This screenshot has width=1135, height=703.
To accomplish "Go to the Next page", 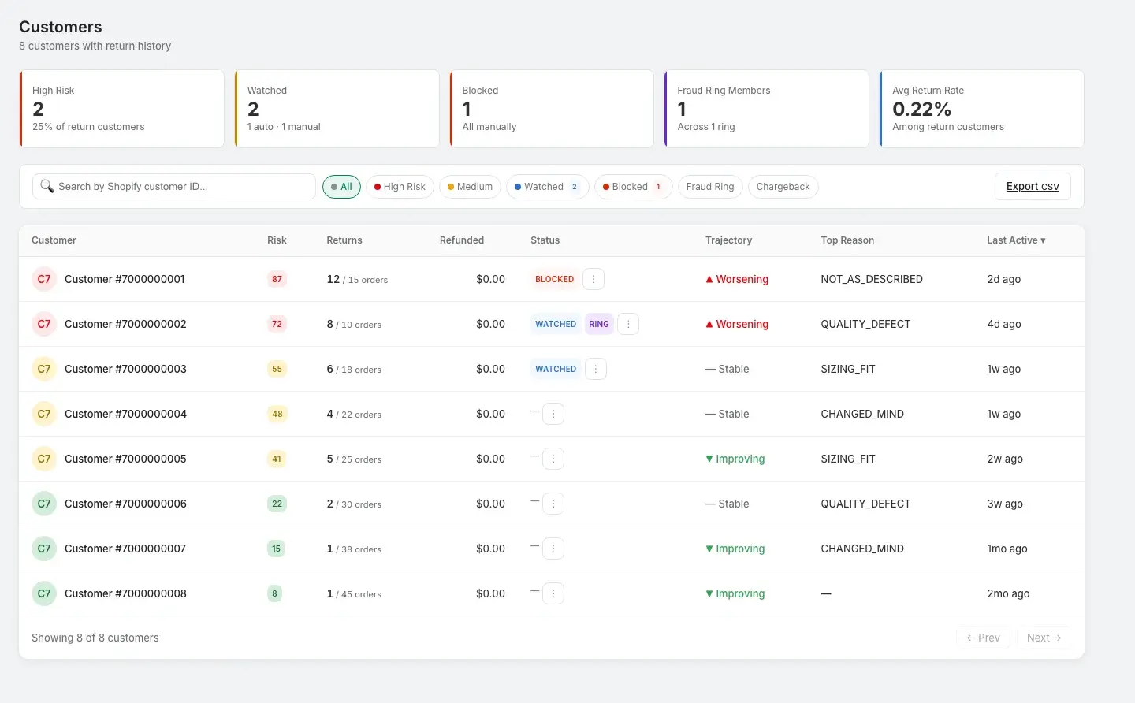I will [x=1044, y=638].
